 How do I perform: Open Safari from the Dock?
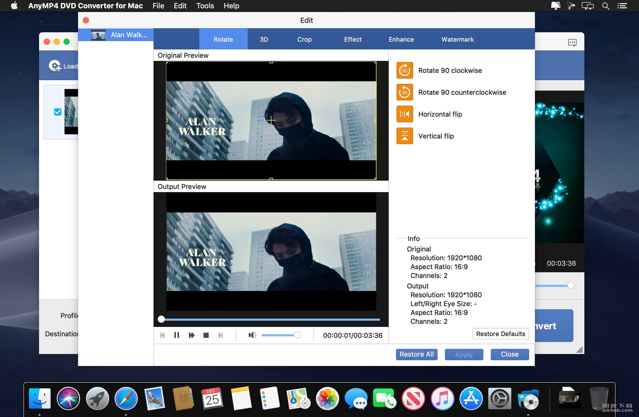coord(126,398)
